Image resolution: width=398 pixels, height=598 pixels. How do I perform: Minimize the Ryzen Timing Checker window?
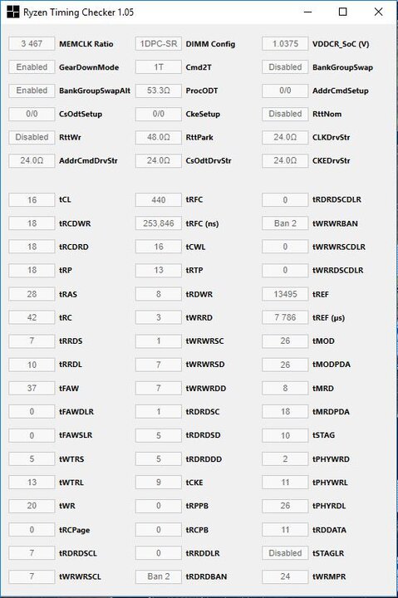(308, 12)
